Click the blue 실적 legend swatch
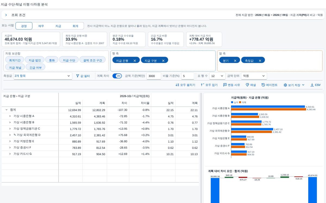Image resolution: width=326 pixels, height=203 pixels. (x=232, y=102)
